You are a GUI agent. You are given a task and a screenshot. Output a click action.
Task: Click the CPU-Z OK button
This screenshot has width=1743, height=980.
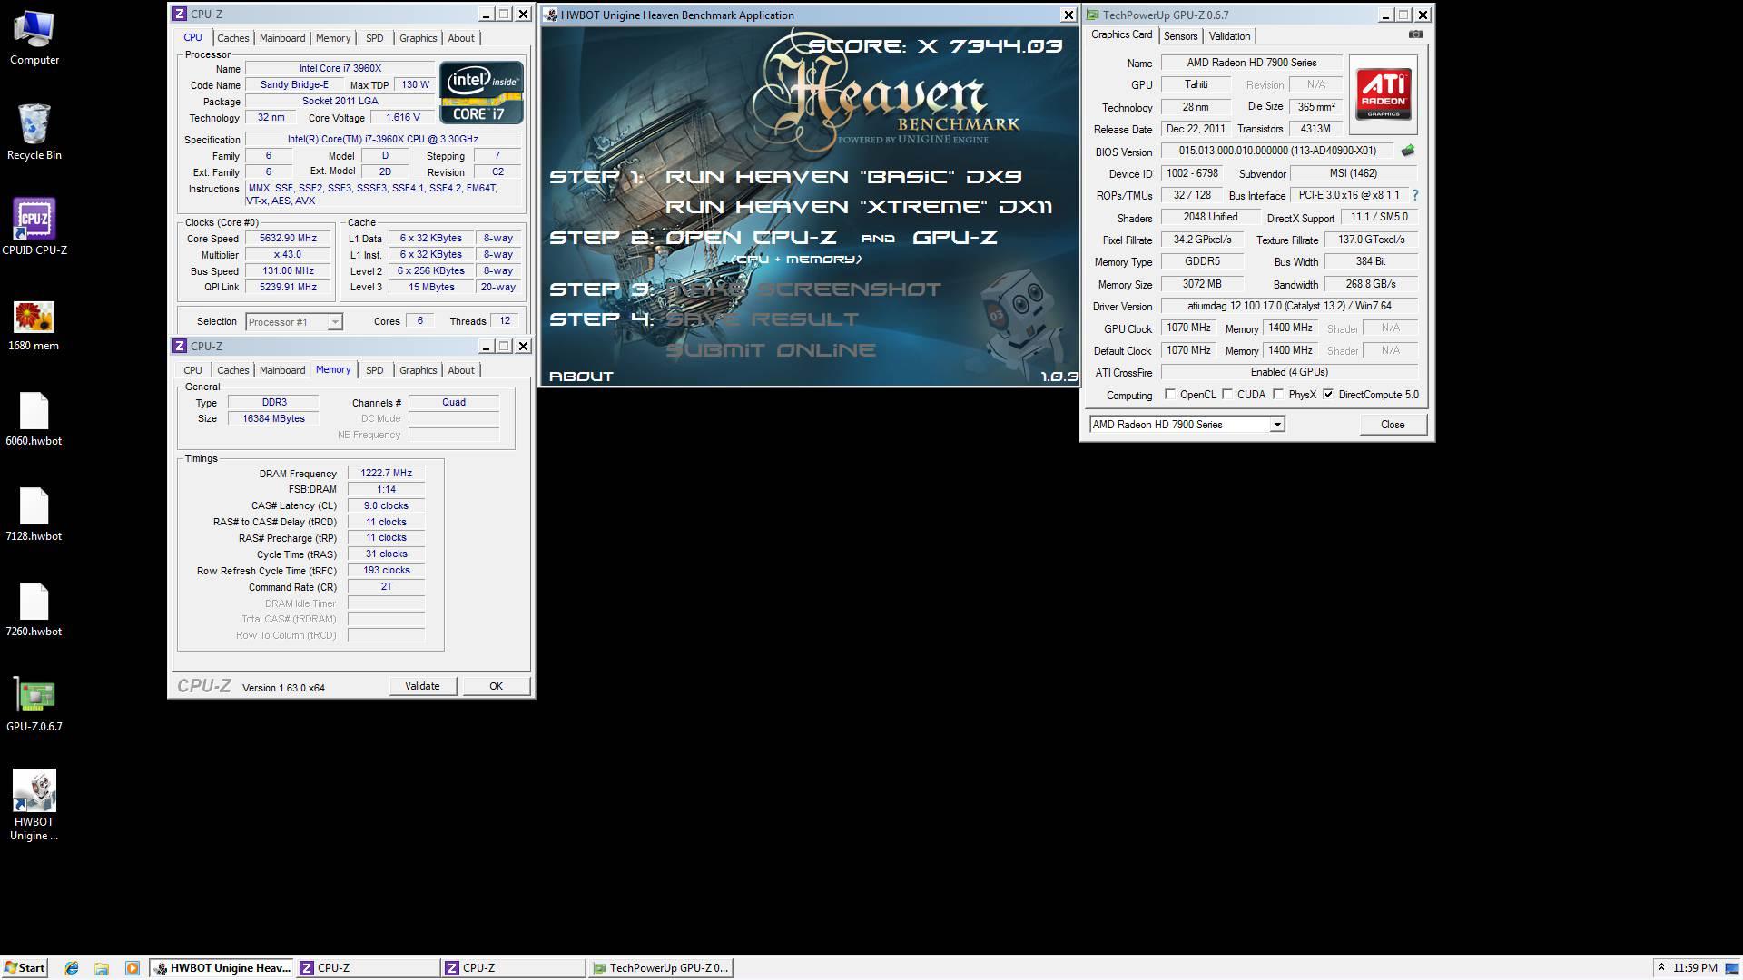pos(496,686)
